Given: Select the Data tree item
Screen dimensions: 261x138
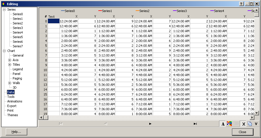Looking at the screenshot, I should point(11,92).
